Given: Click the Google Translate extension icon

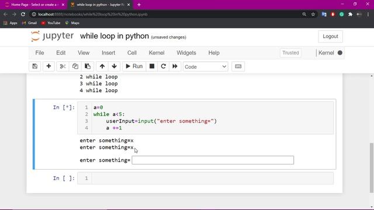Looking at the screenshot, I should [324, 14].
